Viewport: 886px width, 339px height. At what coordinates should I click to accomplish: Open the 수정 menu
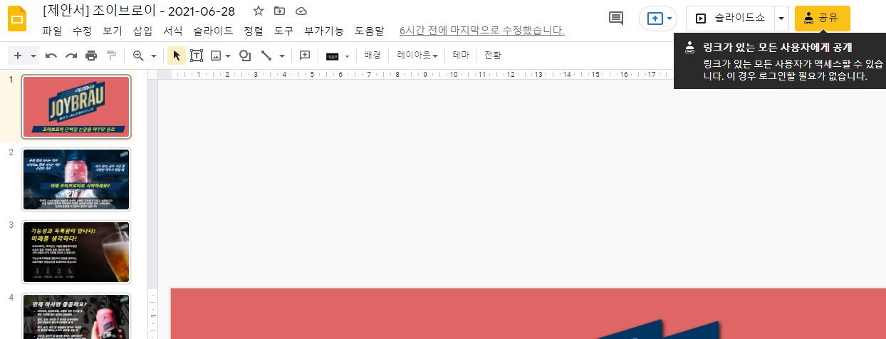(82, 31)
